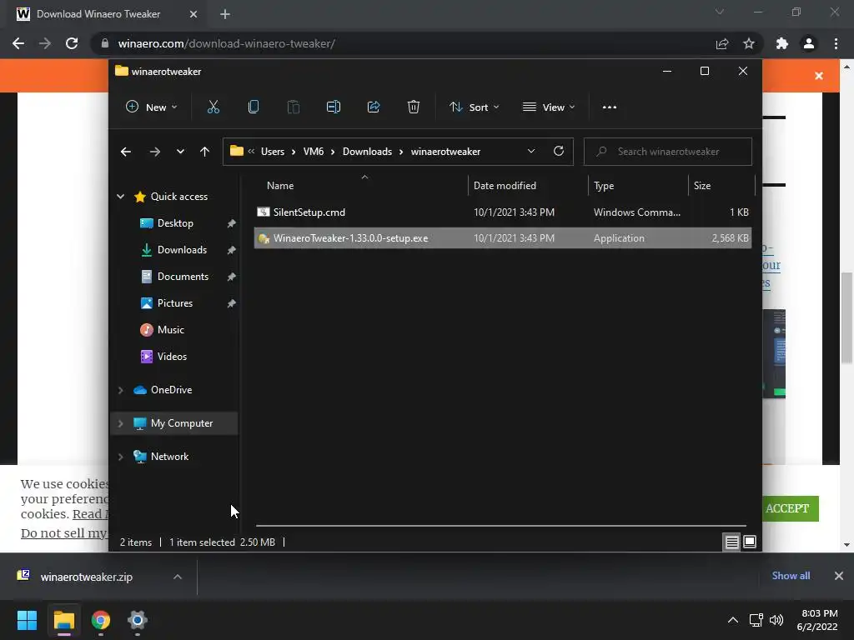Click Chrome's back arrow button
The width and height of the screenshot is (854, 640).
18,43
